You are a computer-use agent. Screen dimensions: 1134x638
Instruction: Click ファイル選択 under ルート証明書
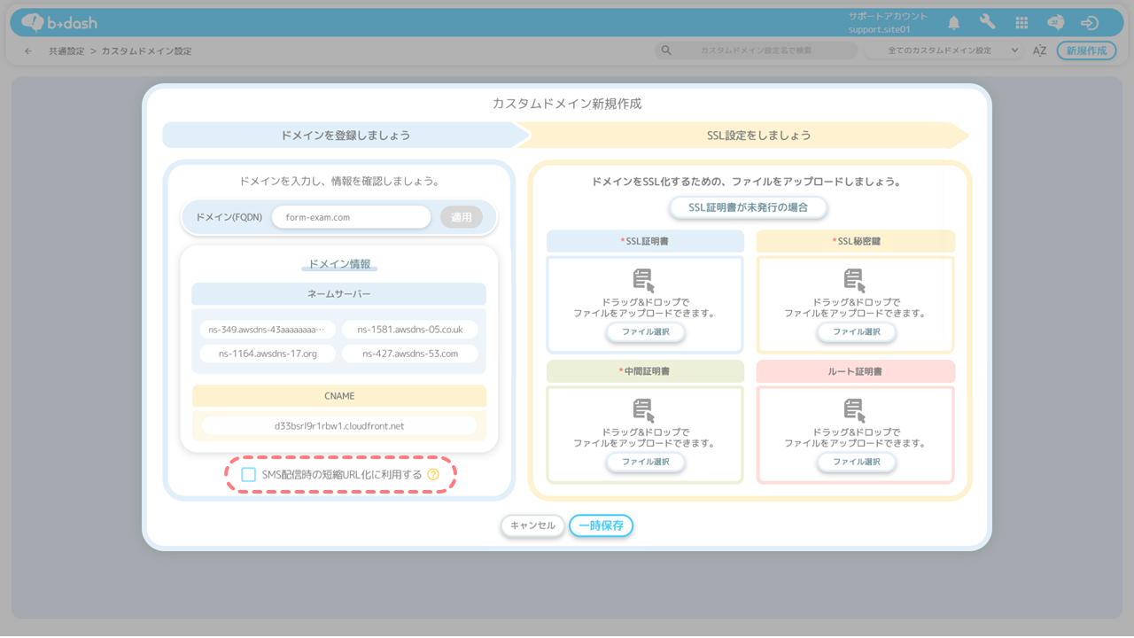[856, 462]
